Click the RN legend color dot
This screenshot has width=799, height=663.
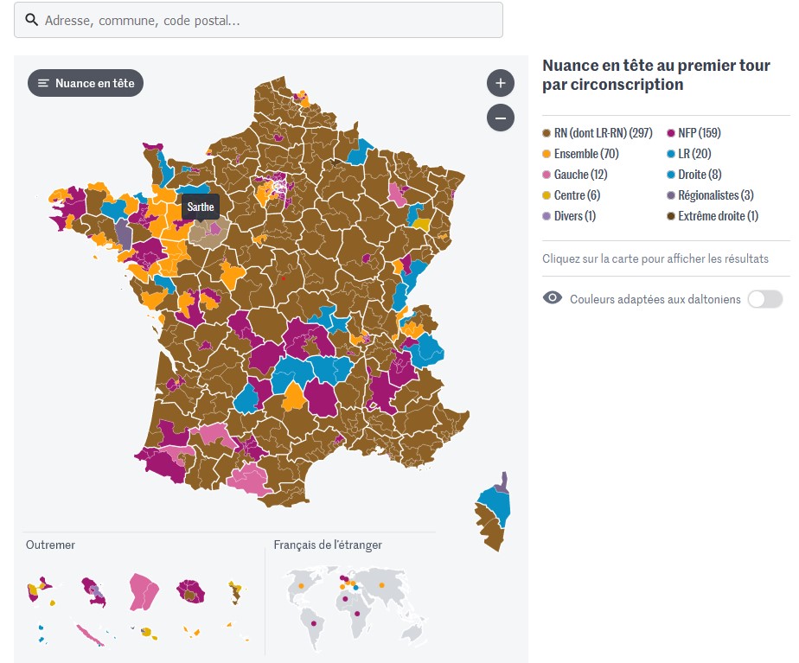[547, 133]
